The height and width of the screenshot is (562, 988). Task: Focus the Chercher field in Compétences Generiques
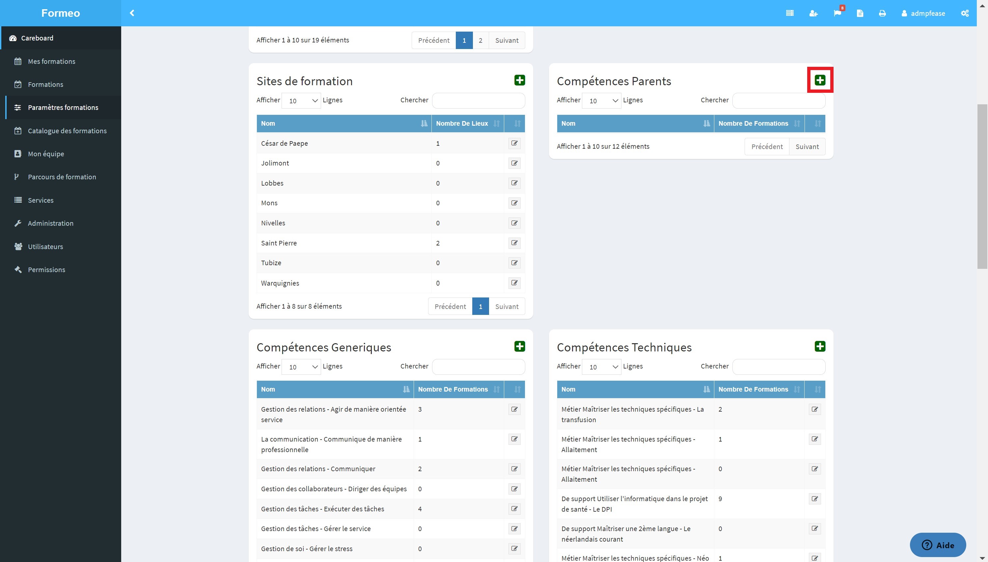(x=478, y=367)
